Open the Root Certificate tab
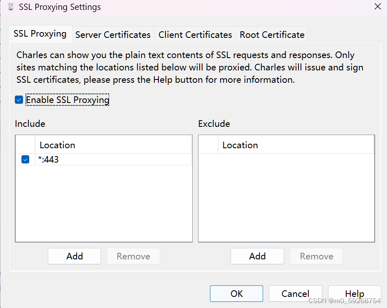 tap(272, 35)
